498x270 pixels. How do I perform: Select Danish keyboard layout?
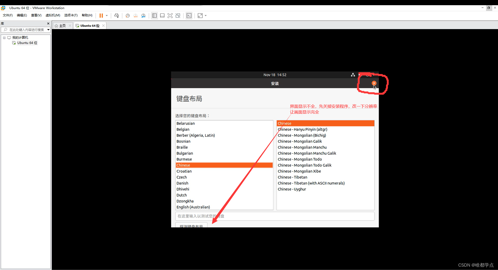coord(224,183)
